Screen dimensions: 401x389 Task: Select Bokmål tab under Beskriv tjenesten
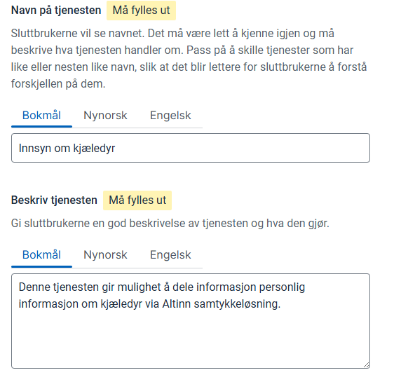tap(41, 255)
